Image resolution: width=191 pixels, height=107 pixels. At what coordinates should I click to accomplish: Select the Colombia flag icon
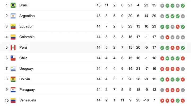13,37
